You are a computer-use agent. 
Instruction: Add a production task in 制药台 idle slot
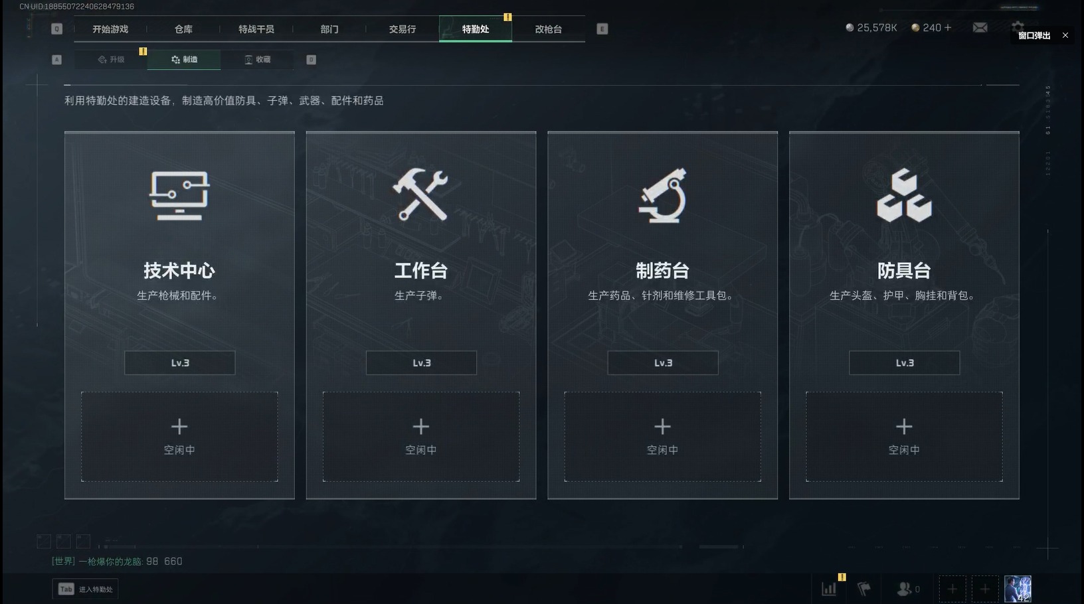[x=662, y=436]
